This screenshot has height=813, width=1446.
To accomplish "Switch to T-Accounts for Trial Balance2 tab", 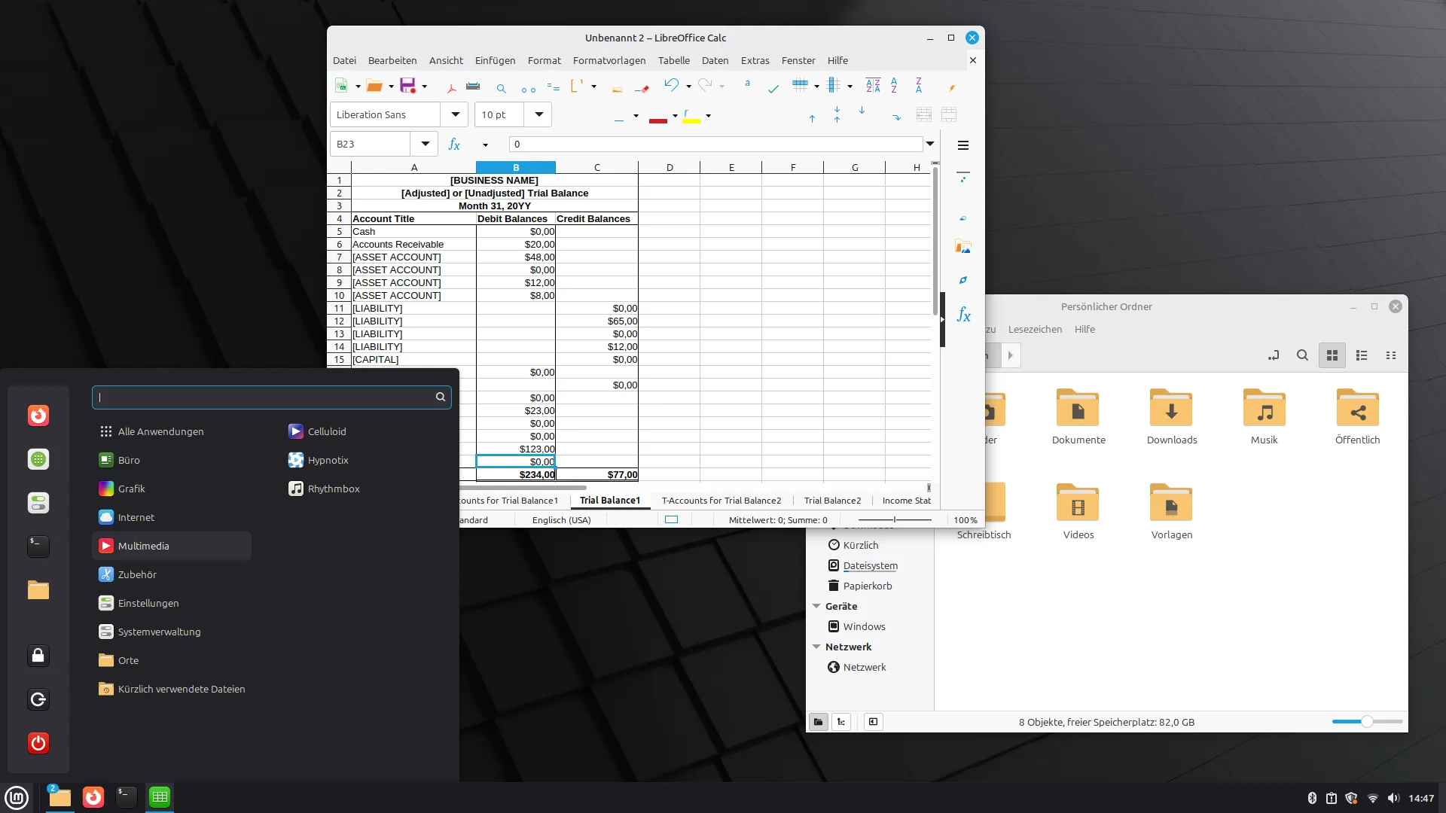I will pos(721,501).
